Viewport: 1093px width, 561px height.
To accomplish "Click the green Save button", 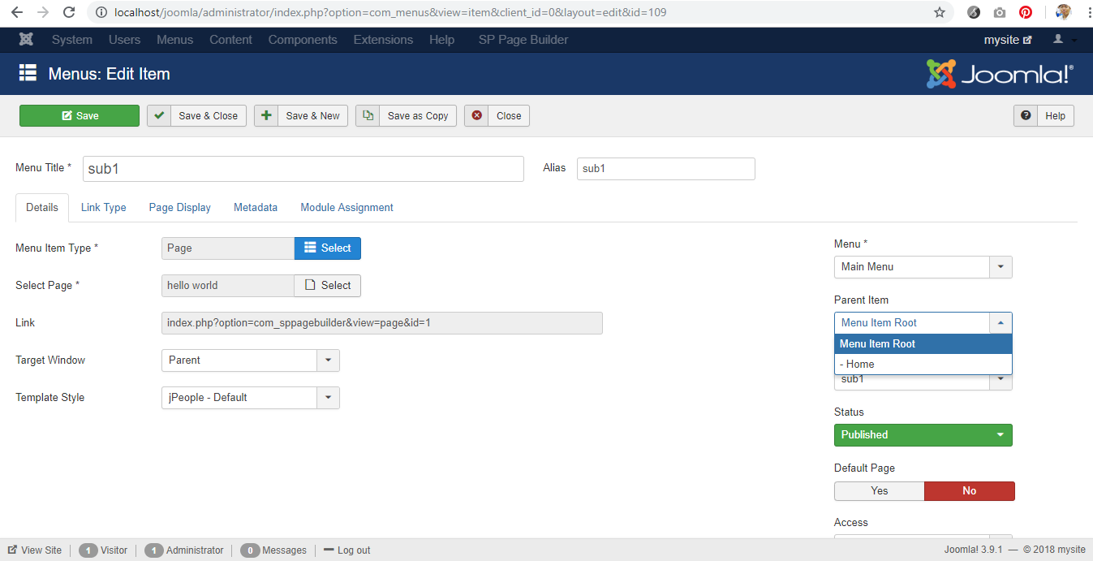I will pos(80,116).
